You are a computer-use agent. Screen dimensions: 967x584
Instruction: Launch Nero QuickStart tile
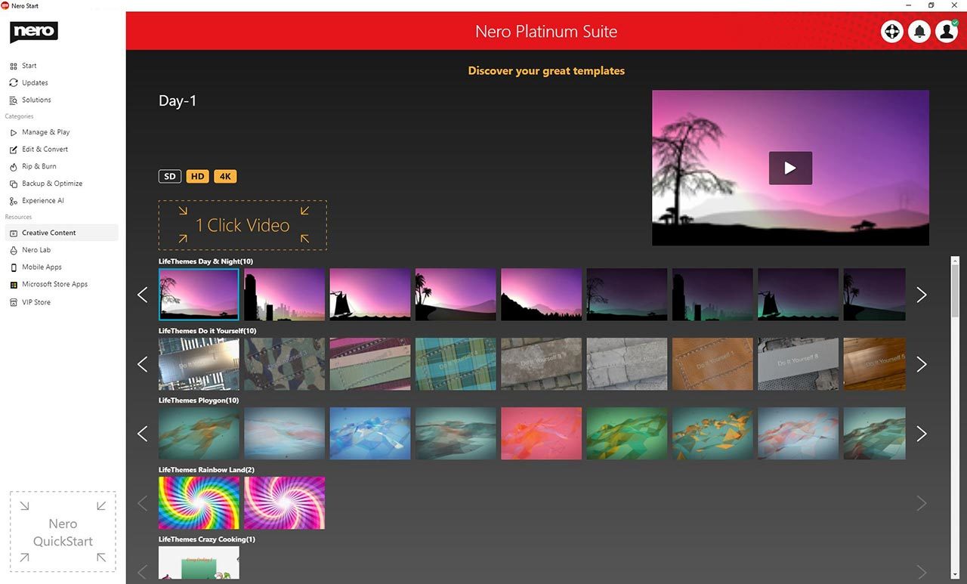click(x=63, y=532)
